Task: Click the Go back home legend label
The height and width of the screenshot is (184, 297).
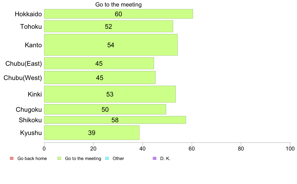Action: pyautogui.click(x=32, y=158)
